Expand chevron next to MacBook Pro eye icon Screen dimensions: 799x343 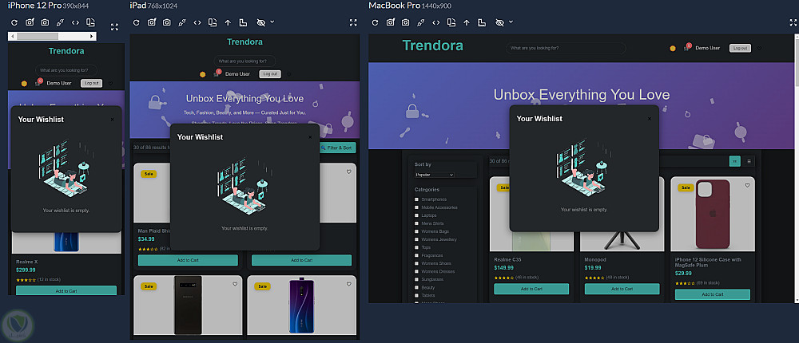pos(511,22)
